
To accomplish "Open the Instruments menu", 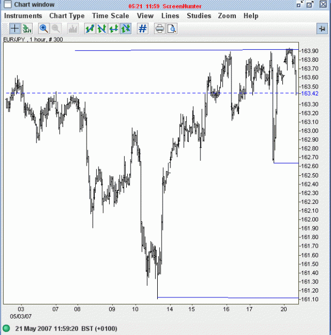I will tap(23, 16).
